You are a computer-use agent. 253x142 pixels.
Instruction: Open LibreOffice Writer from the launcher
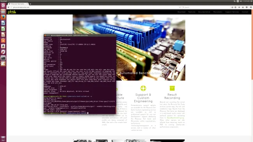pos(3,23)
